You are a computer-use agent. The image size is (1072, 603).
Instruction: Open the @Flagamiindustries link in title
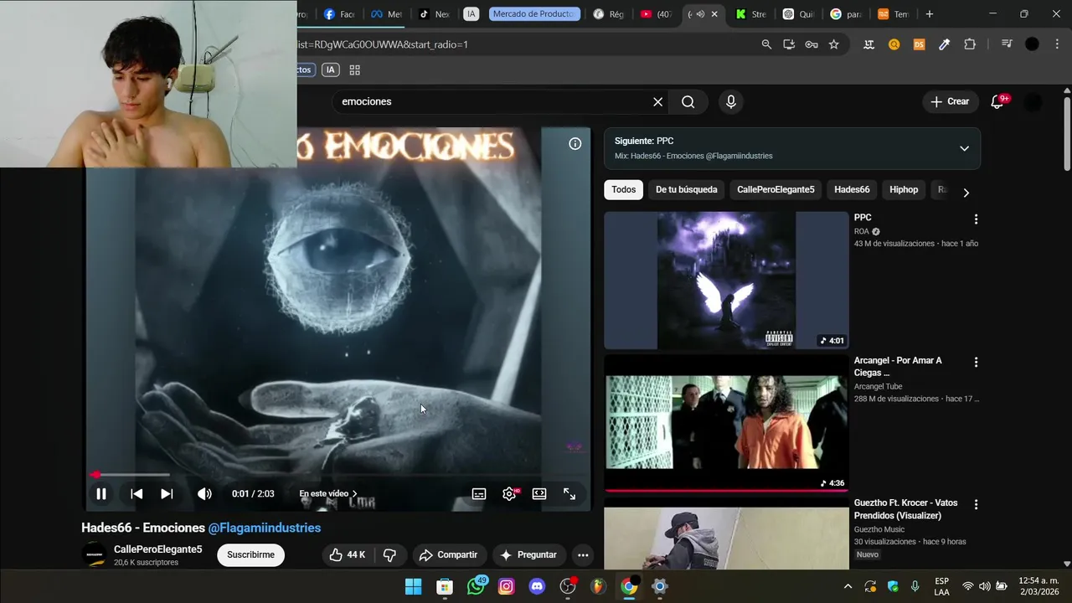[x=265, y=528]
